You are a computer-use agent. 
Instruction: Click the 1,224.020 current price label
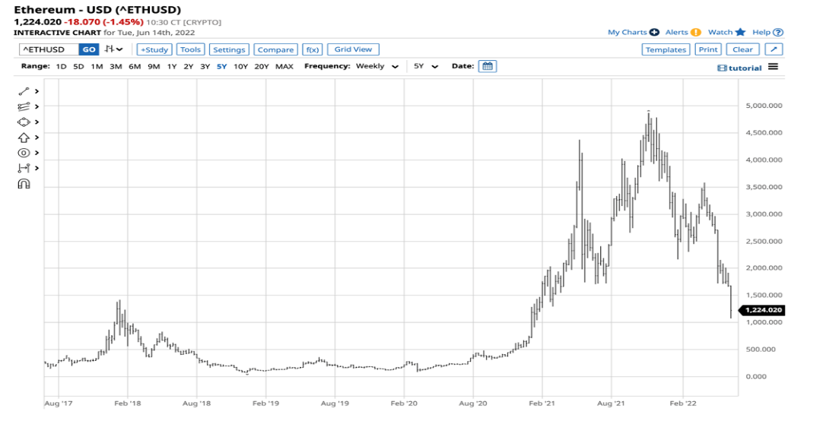coord(762,310)
